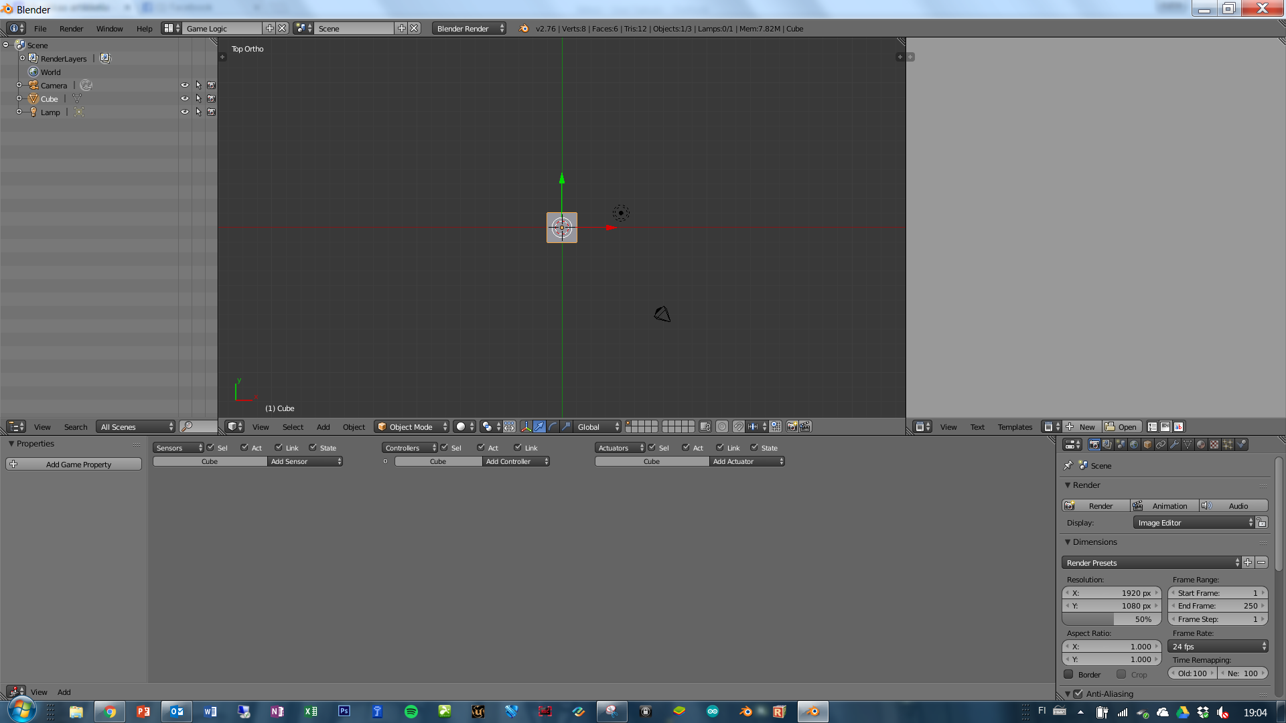Open the Render Presets dropdown
Viewport: 1286px width, 723px height.
1151,562
